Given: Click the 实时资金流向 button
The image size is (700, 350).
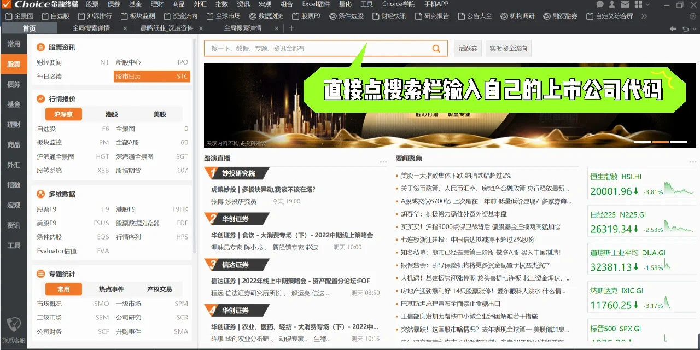Looking at the screenshot, I should [508, 49].
